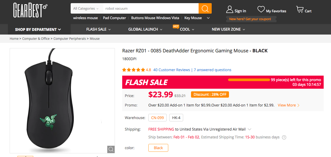Viewport: 331px width, 157px height.
Task: Open the shopping Cart icon
Action: pyautogui.click(x=300, y=10)
